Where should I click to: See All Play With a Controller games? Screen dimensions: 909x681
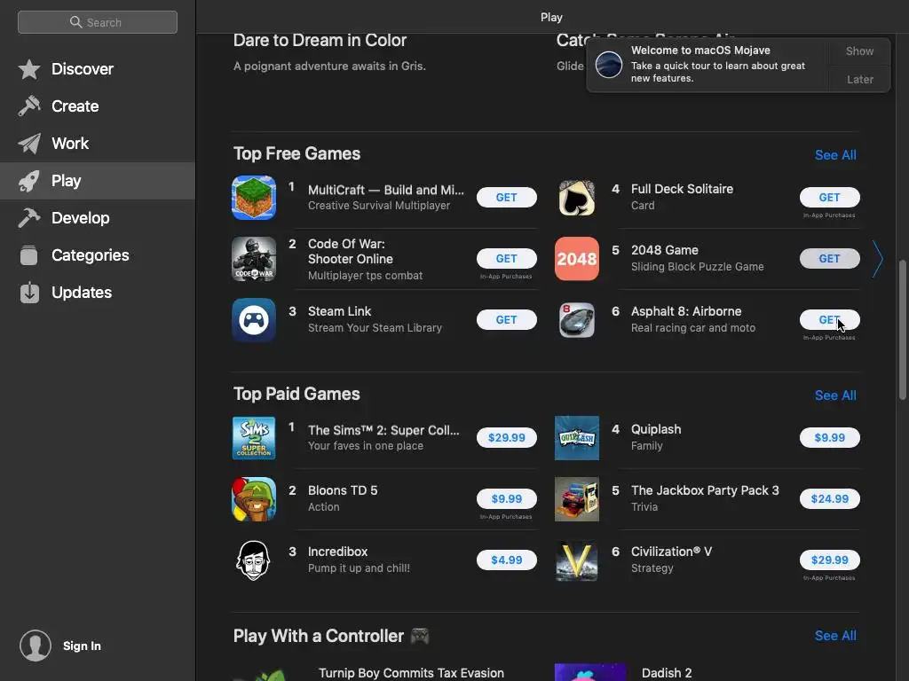pos(835,635)
